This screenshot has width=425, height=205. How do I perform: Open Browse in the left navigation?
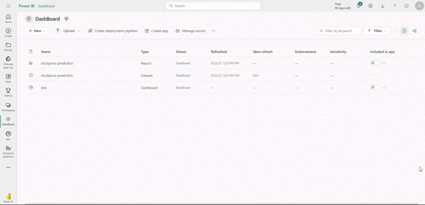coord(8,47)
